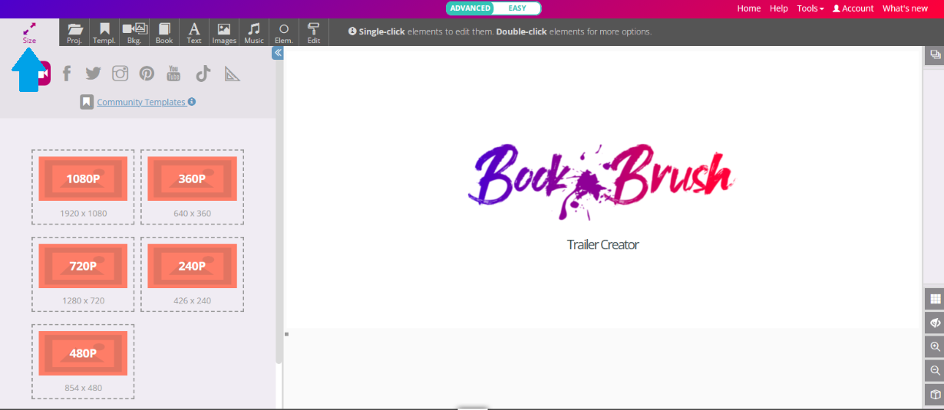The height and width of the screenshot is (410, 944).
Task: Open the Edit paint roller tool
Action: click(314, 32)
